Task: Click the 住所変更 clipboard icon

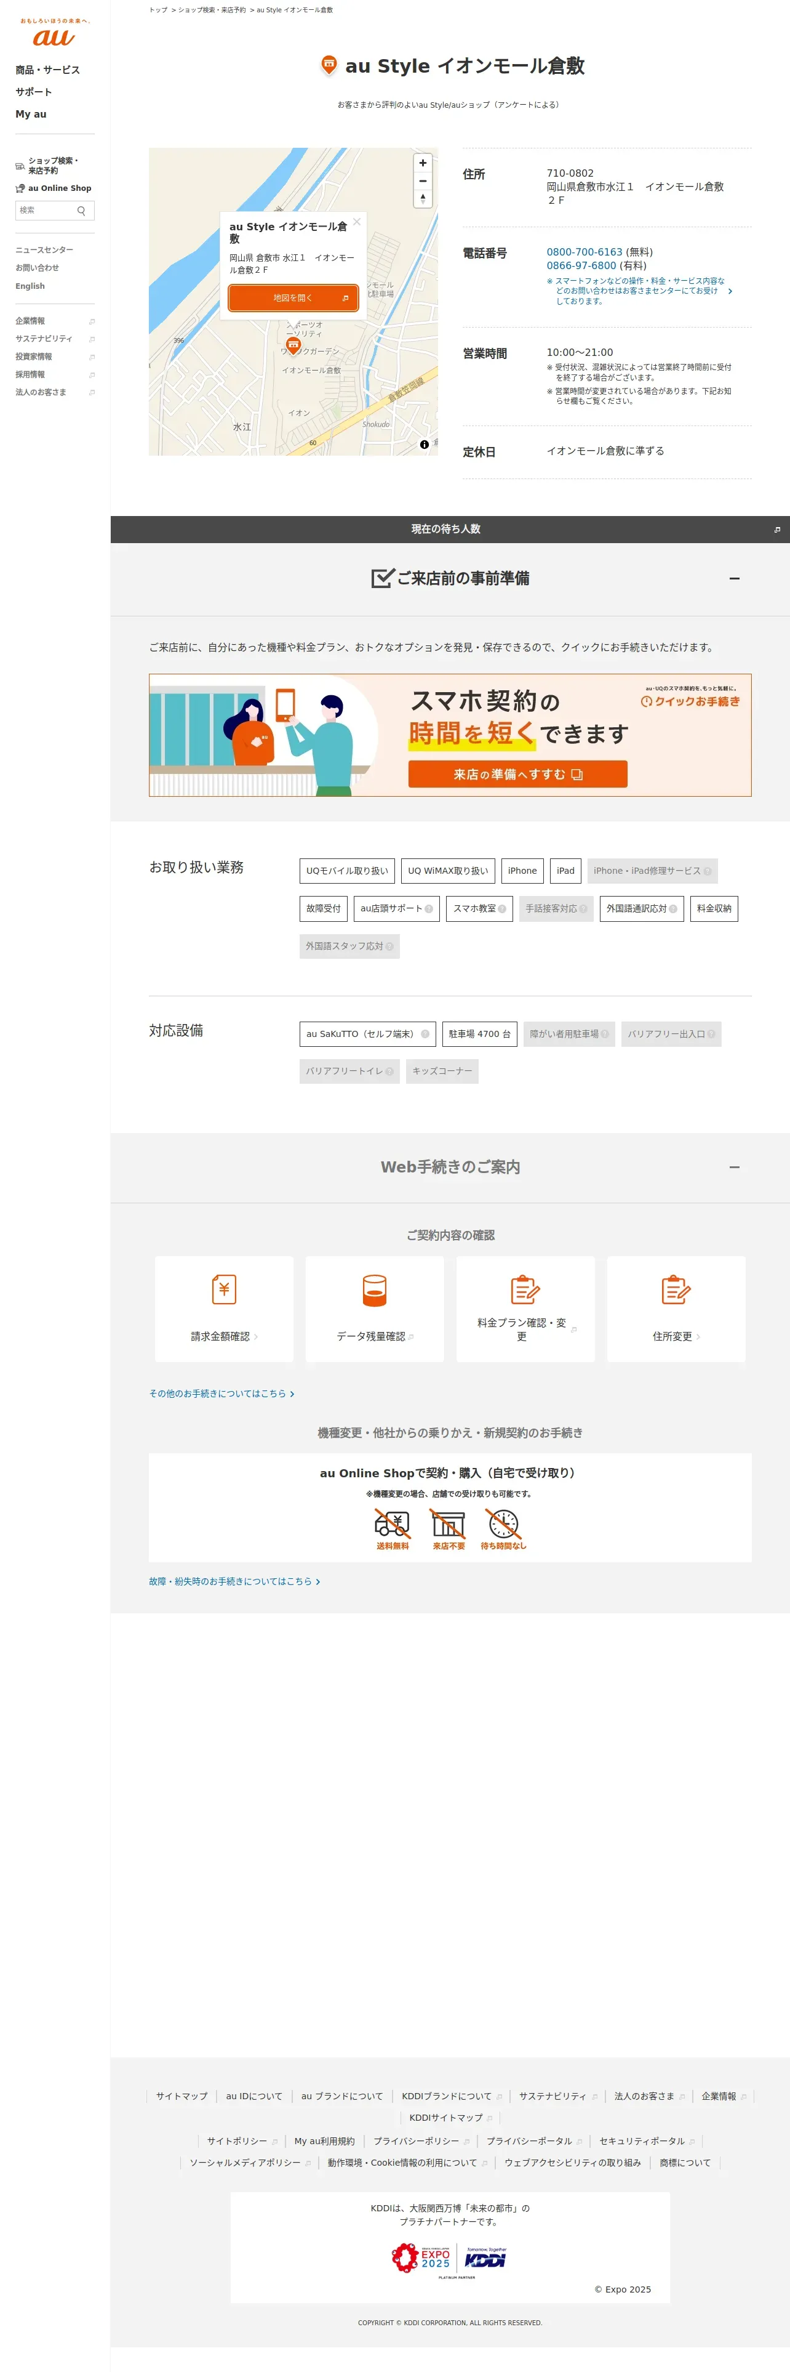Action: (676, 1289)
